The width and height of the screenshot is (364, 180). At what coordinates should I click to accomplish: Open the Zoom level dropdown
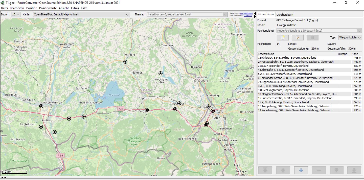pos(16,15)
